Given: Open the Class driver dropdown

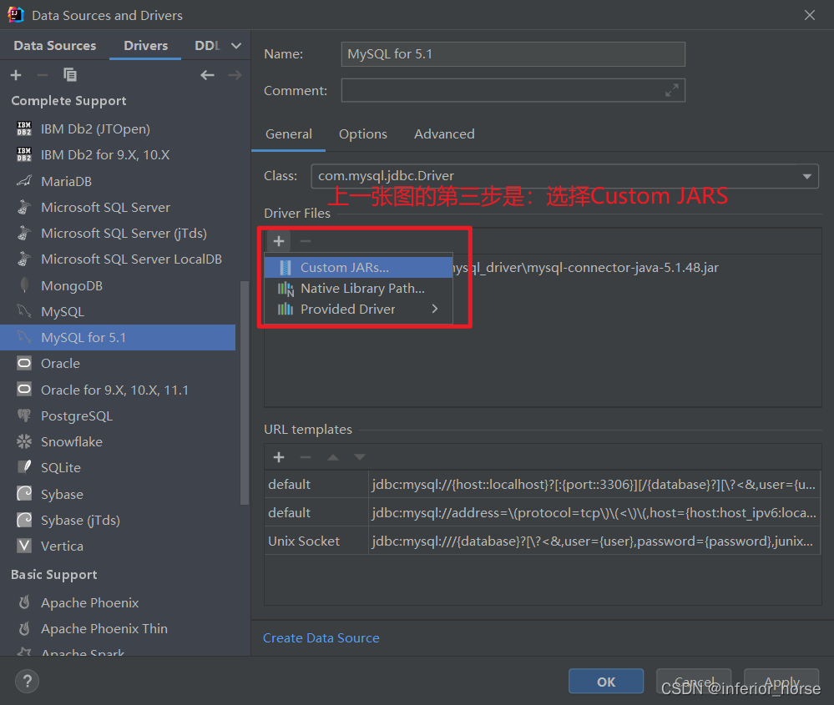Looking at the screenshot, I should (x=806, y=176).
